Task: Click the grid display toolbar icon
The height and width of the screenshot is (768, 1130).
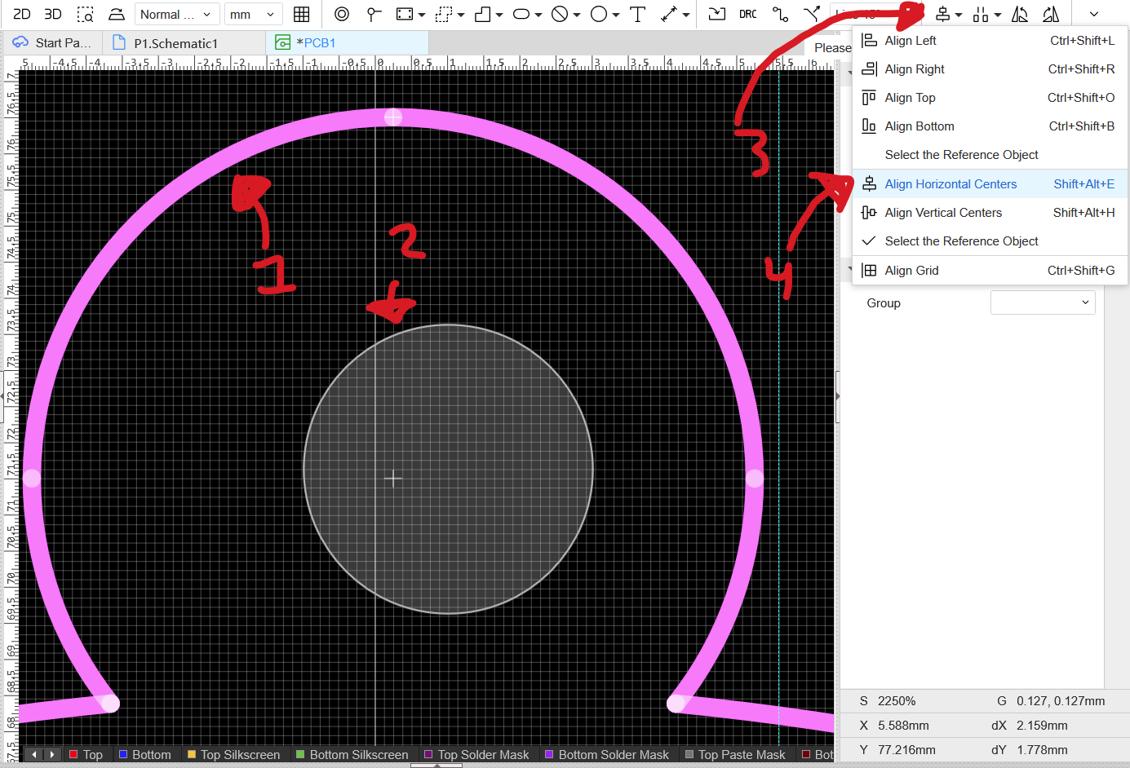Action: [x=301, y=14]
